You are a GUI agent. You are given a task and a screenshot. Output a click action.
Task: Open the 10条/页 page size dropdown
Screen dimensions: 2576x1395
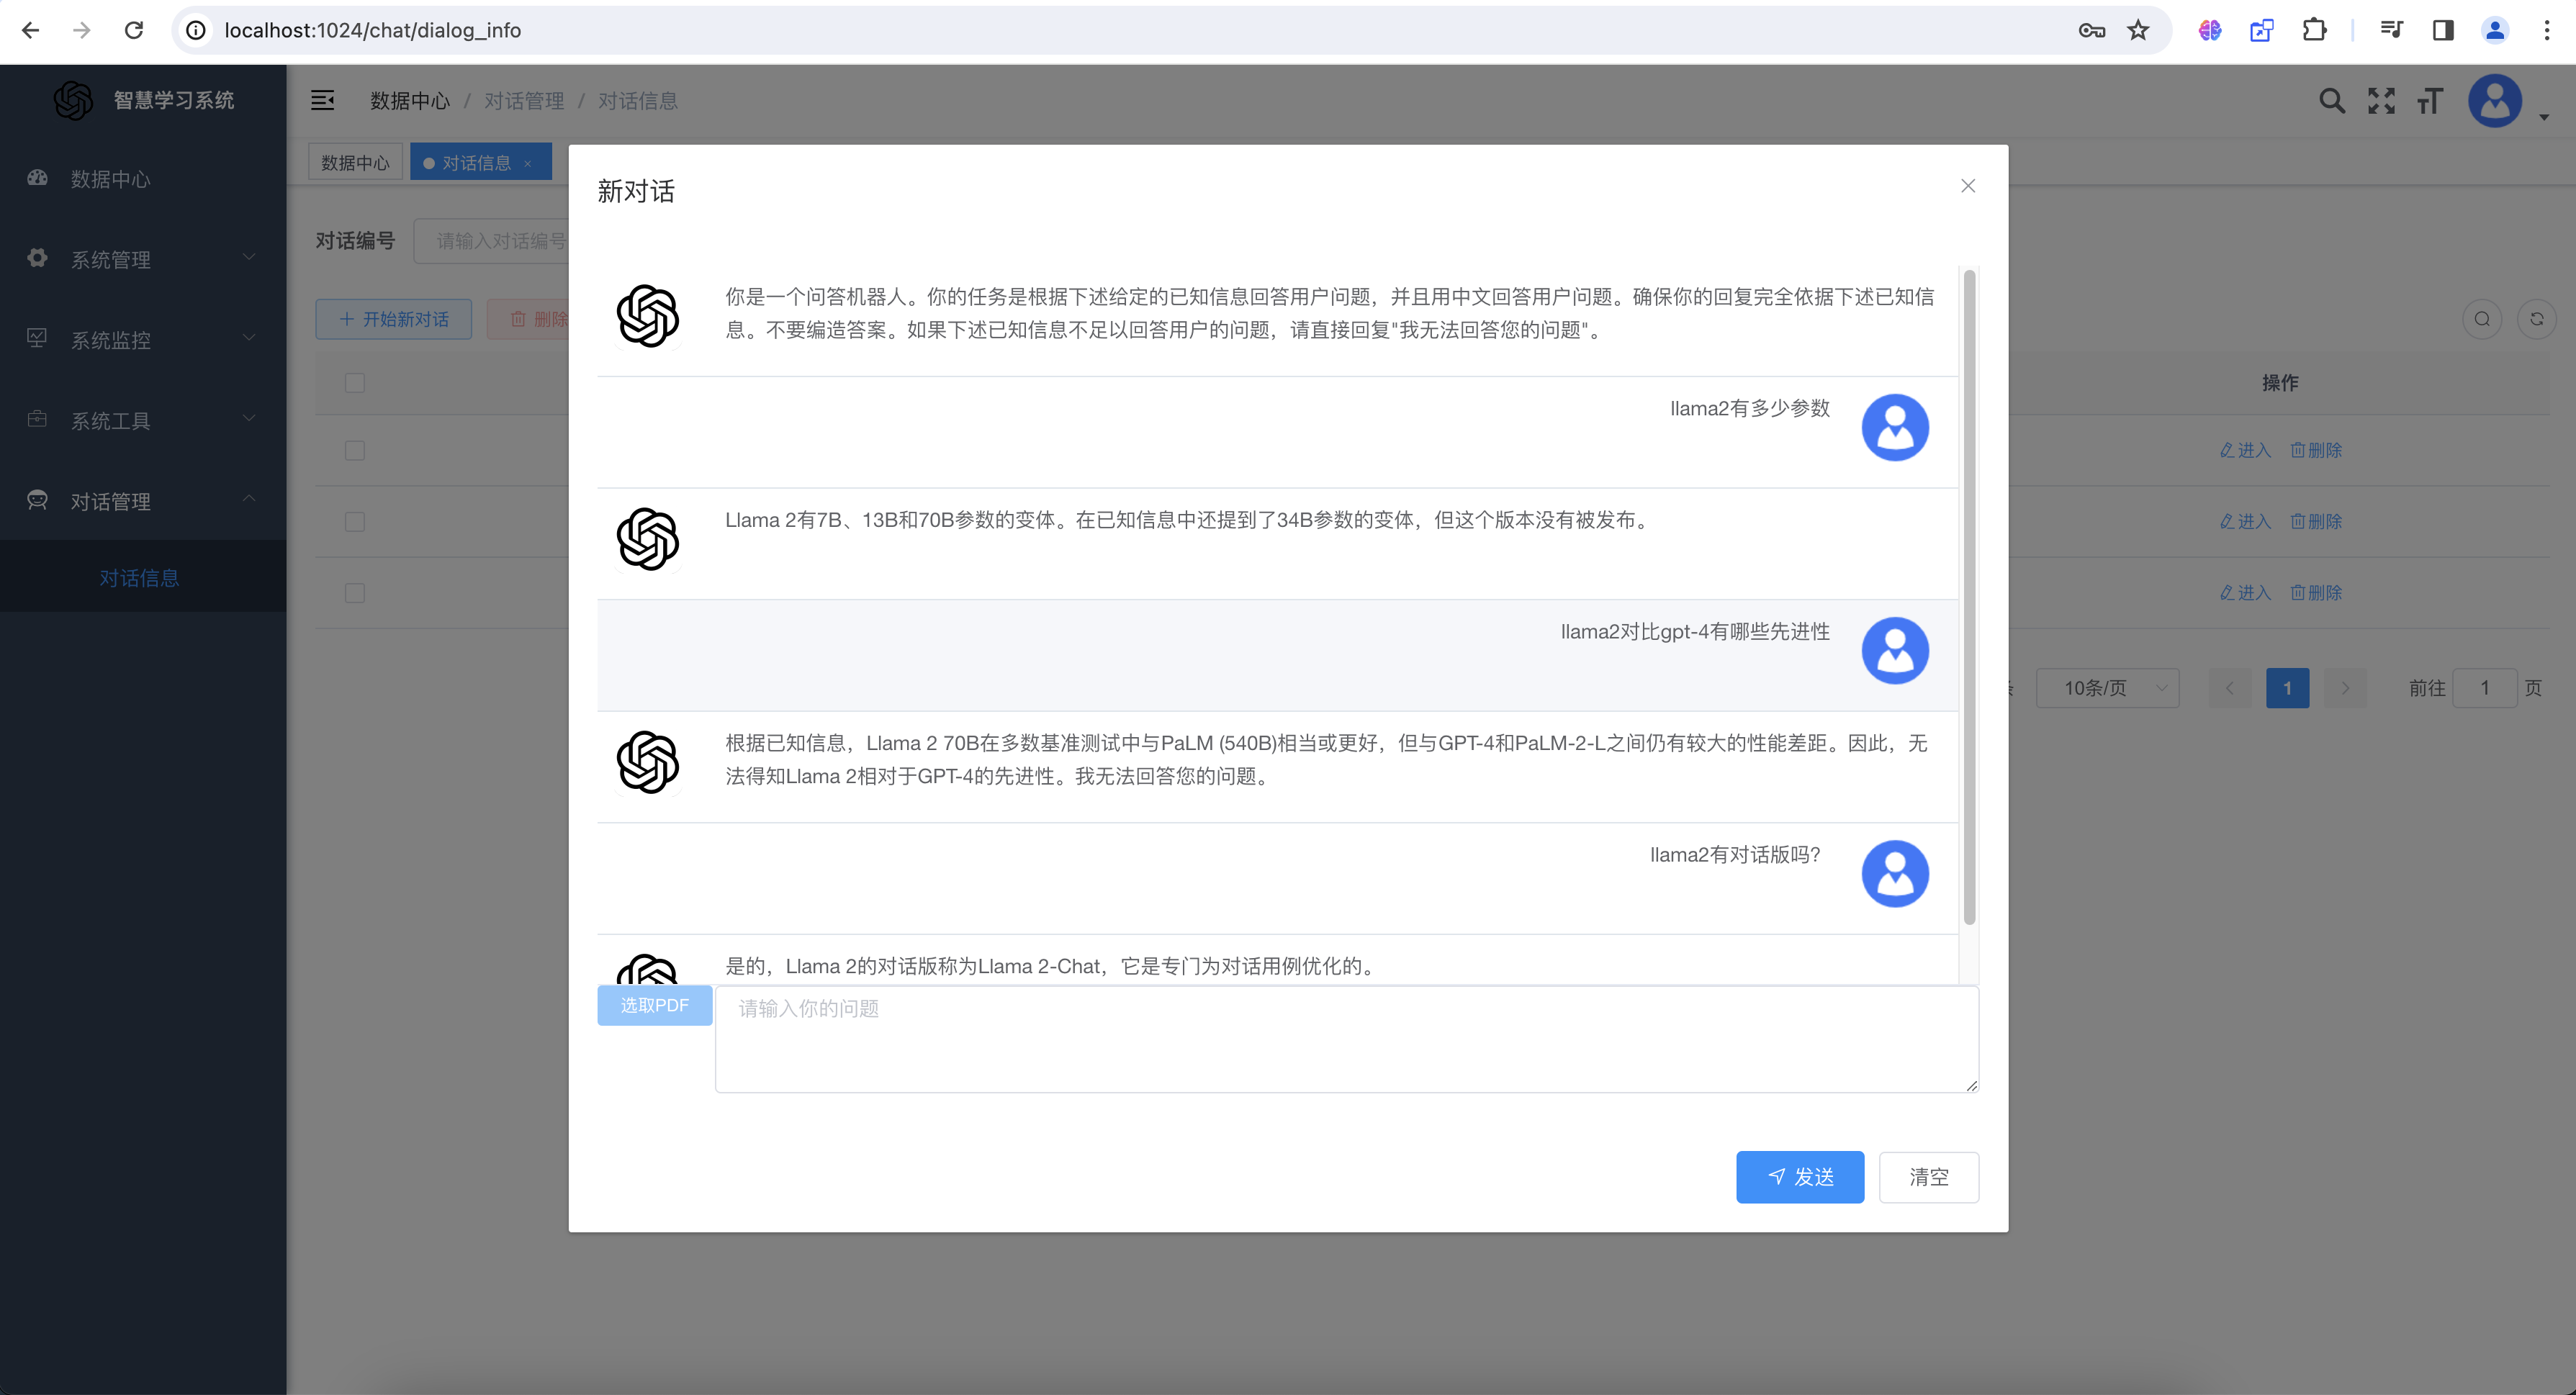coord(2107,688)
